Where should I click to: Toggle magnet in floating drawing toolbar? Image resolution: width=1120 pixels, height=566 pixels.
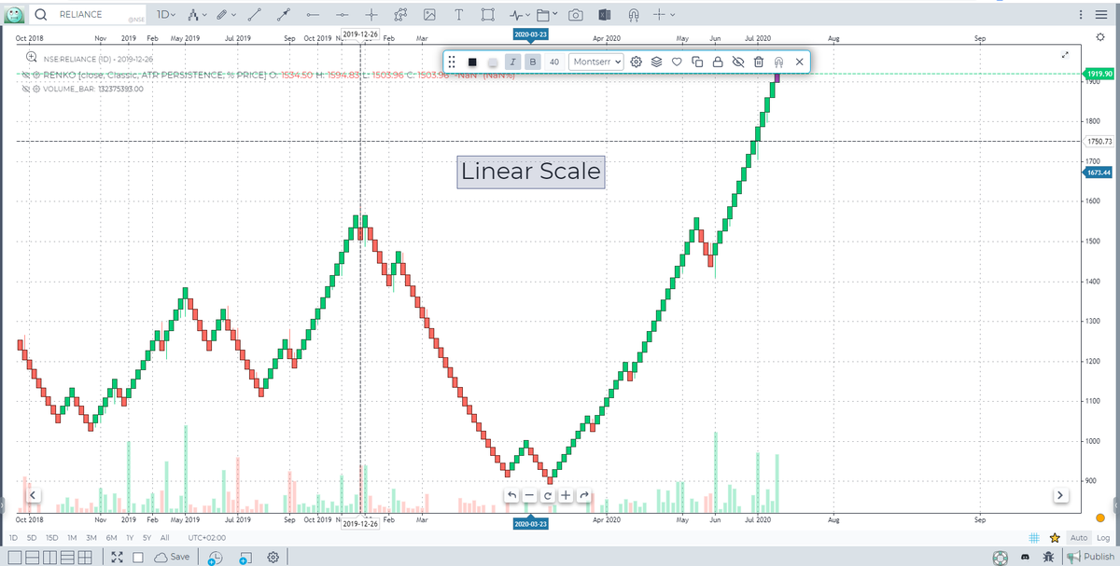point(778,62)
